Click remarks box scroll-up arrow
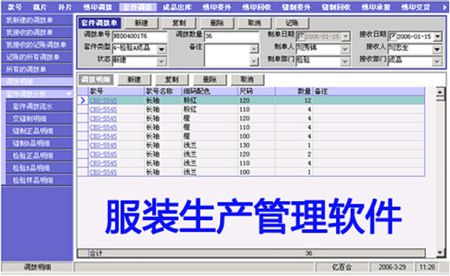This screenshot has height=276, width=450. (253, 49)
